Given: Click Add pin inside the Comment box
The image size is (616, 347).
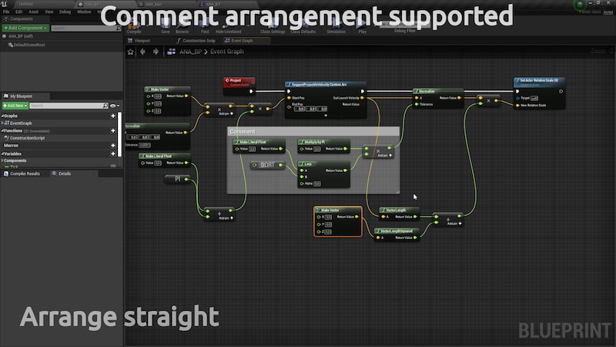Looking at the screenshot, I should pyautogui.click(x=384, y=156).
